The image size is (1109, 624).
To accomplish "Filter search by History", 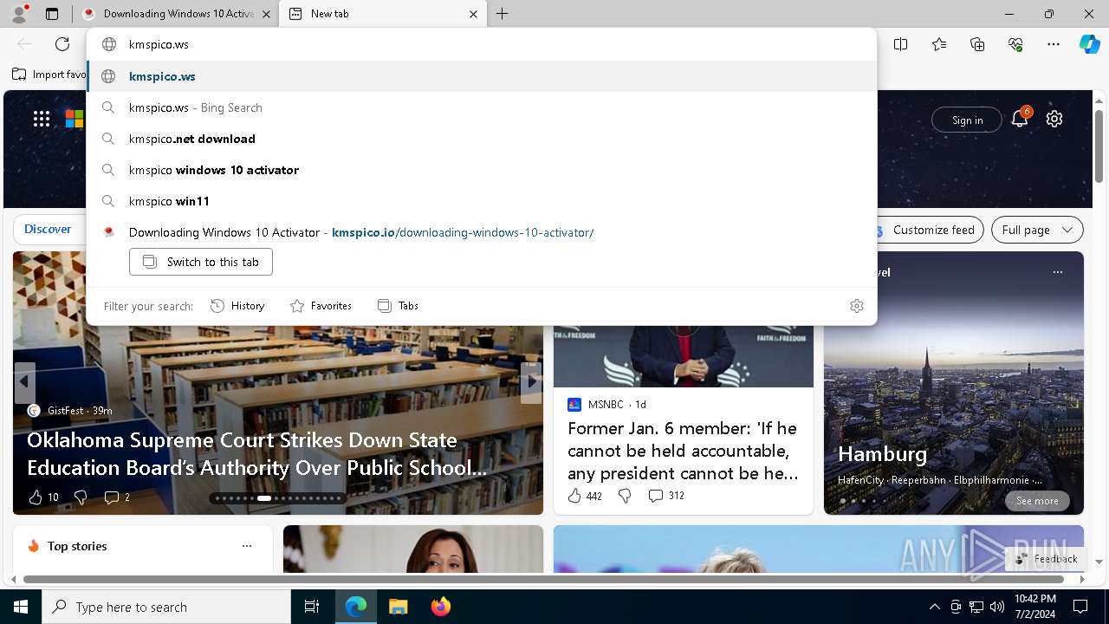I will pyautogui.click(x=237, y=306).
